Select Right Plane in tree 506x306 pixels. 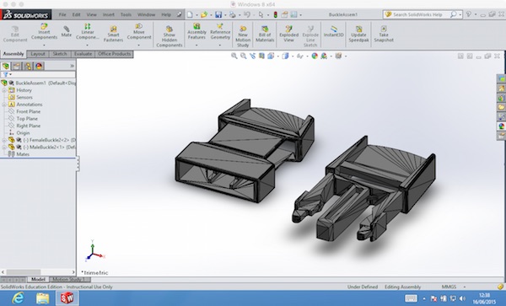(29, 126)
